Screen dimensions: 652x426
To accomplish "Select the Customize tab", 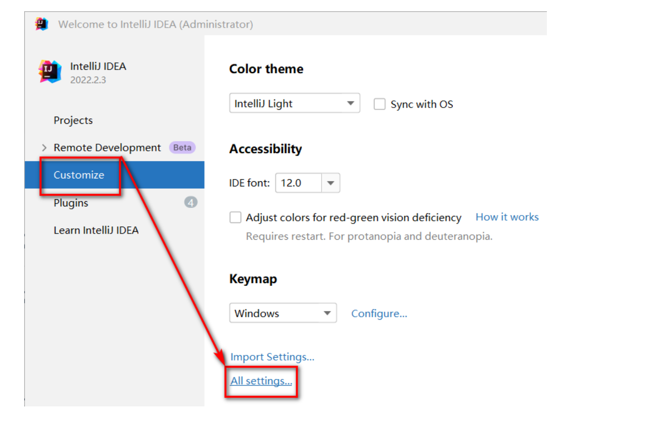I will [114, 175].
